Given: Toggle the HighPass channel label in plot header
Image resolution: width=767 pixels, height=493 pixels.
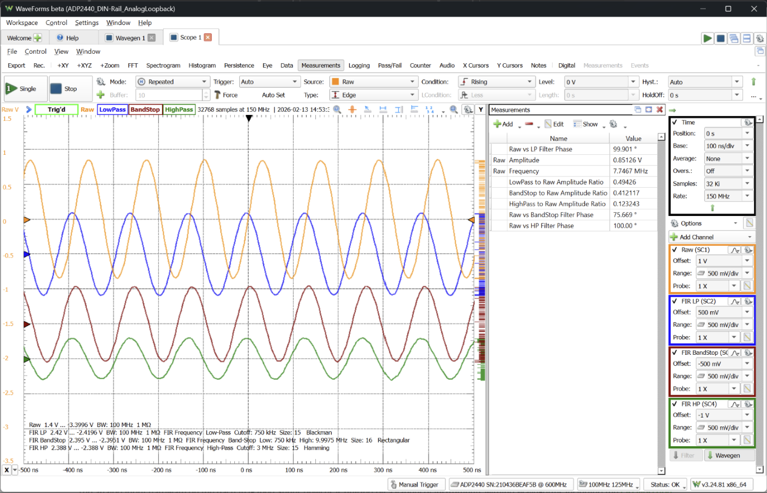Looking at the screenshot, I should tap(179, 110).
